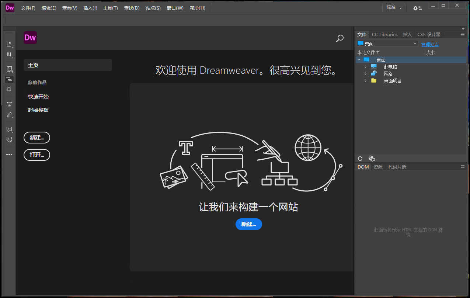This screenshot has height=298, width=470.
Task: Click the File Management arrows icon
Action: click(x=9, y=55)
